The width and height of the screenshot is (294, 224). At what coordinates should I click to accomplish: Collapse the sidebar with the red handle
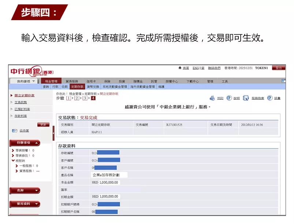click(53, 133)
